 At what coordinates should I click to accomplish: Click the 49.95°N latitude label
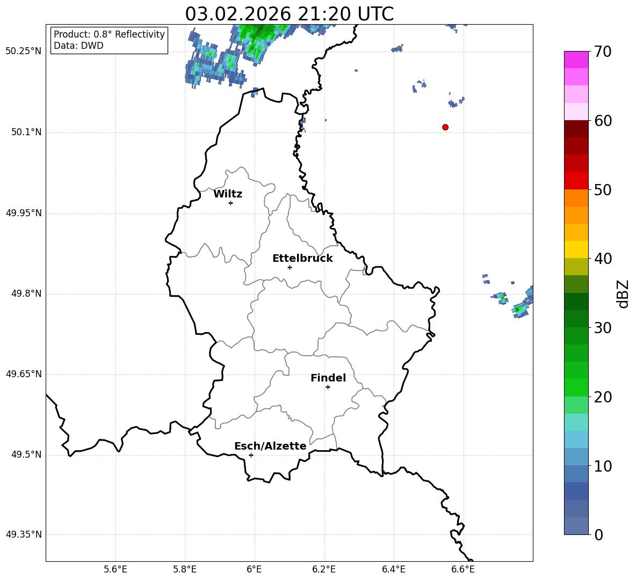(x=24, y=213)
